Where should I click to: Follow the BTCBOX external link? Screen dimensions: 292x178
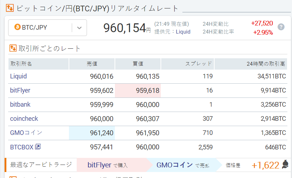(22, 147)
